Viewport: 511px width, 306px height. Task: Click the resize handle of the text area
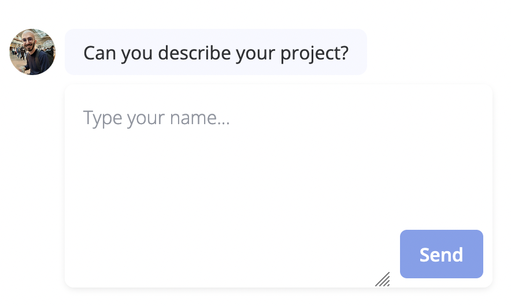[383, 279]
